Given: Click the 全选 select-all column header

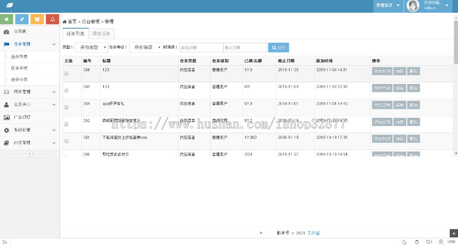Looking at the screenshot, I should pos(68,61).
